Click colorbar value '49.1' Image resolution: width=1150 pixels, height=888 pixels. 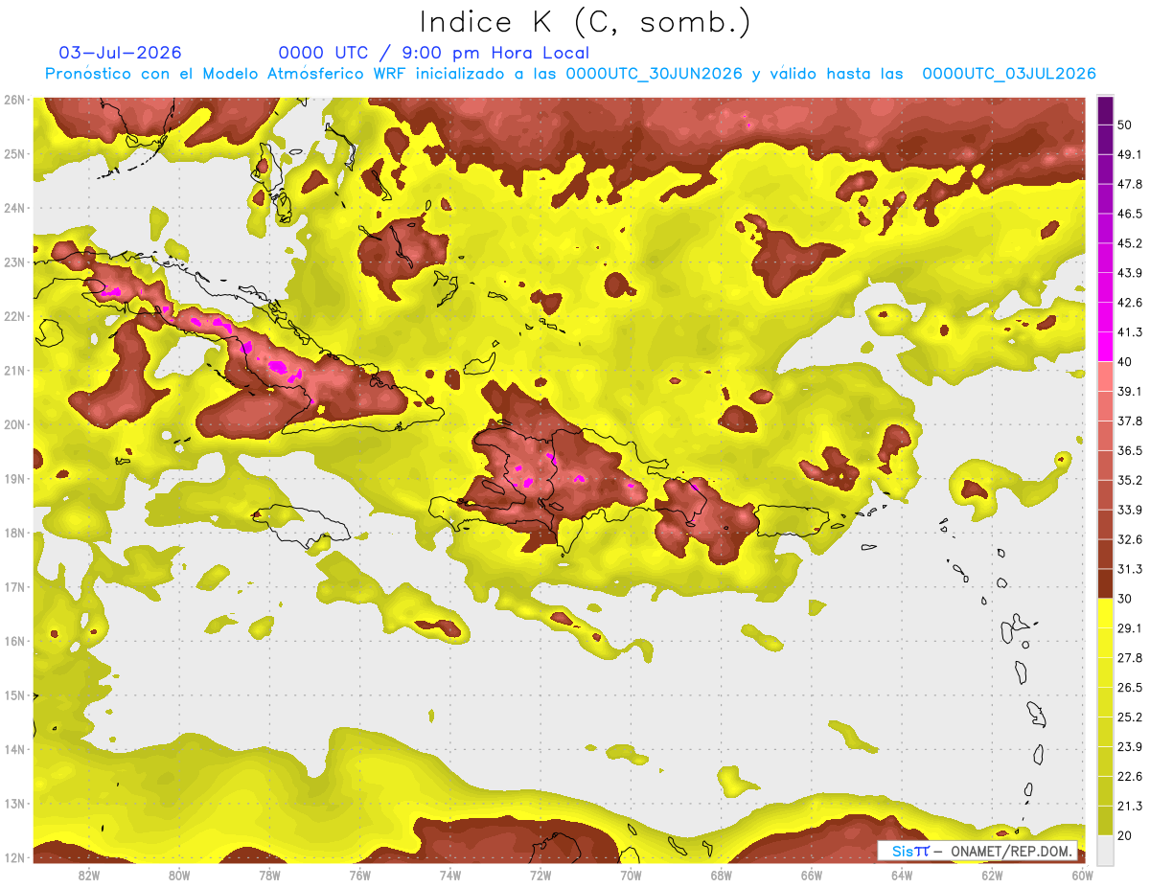click(x=1129, y=154)
